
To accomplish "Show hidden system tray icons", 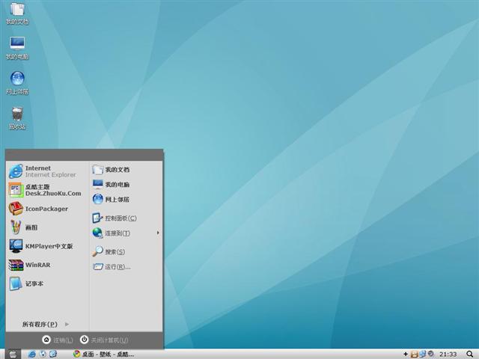I will tap(406, 354).
